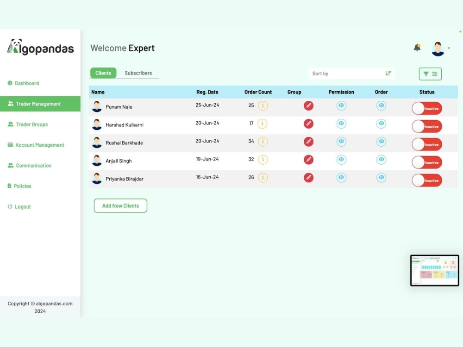This screenshot has height=347, width=463.
Task: Edit group for Rushal Barkhade
Action: [308, 142]
